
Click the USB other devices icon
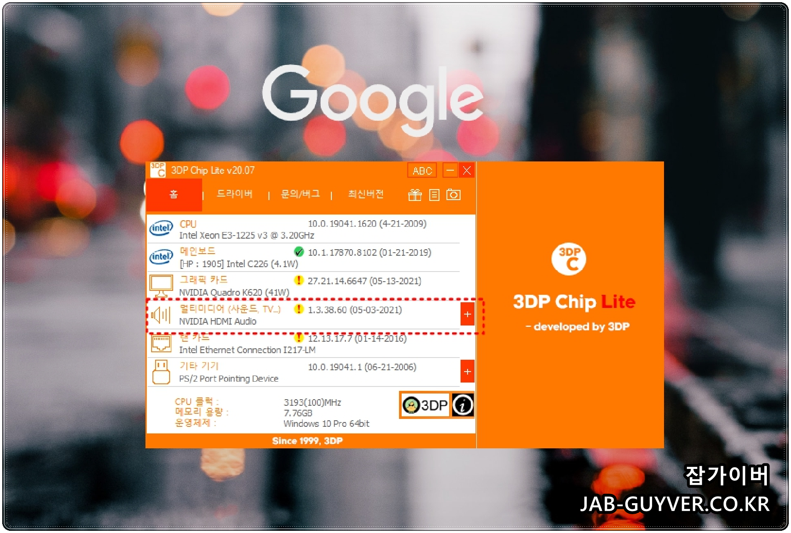coord(161,372)
